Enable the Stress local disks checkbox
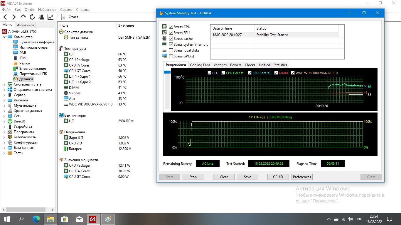The width and height of the screenshot is (401, 225). click(x=171, y=50)
